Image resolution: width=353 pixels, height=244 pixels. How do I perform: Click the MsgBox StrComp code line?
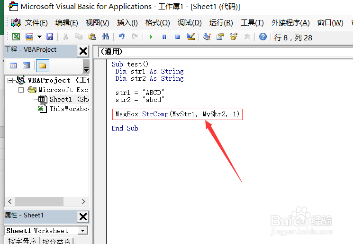click(x=177, y=114)
